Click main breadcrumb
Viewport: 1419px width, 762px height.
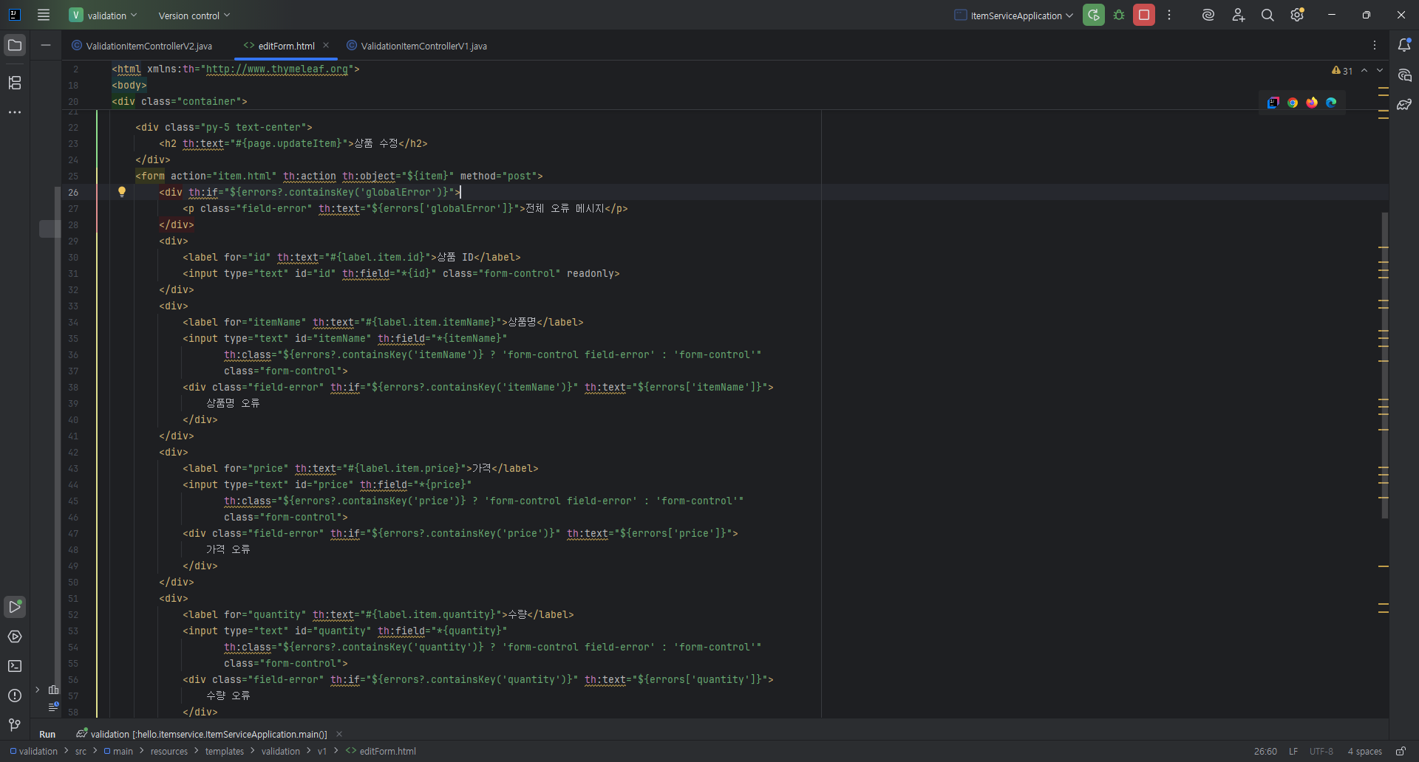(118, 751)
